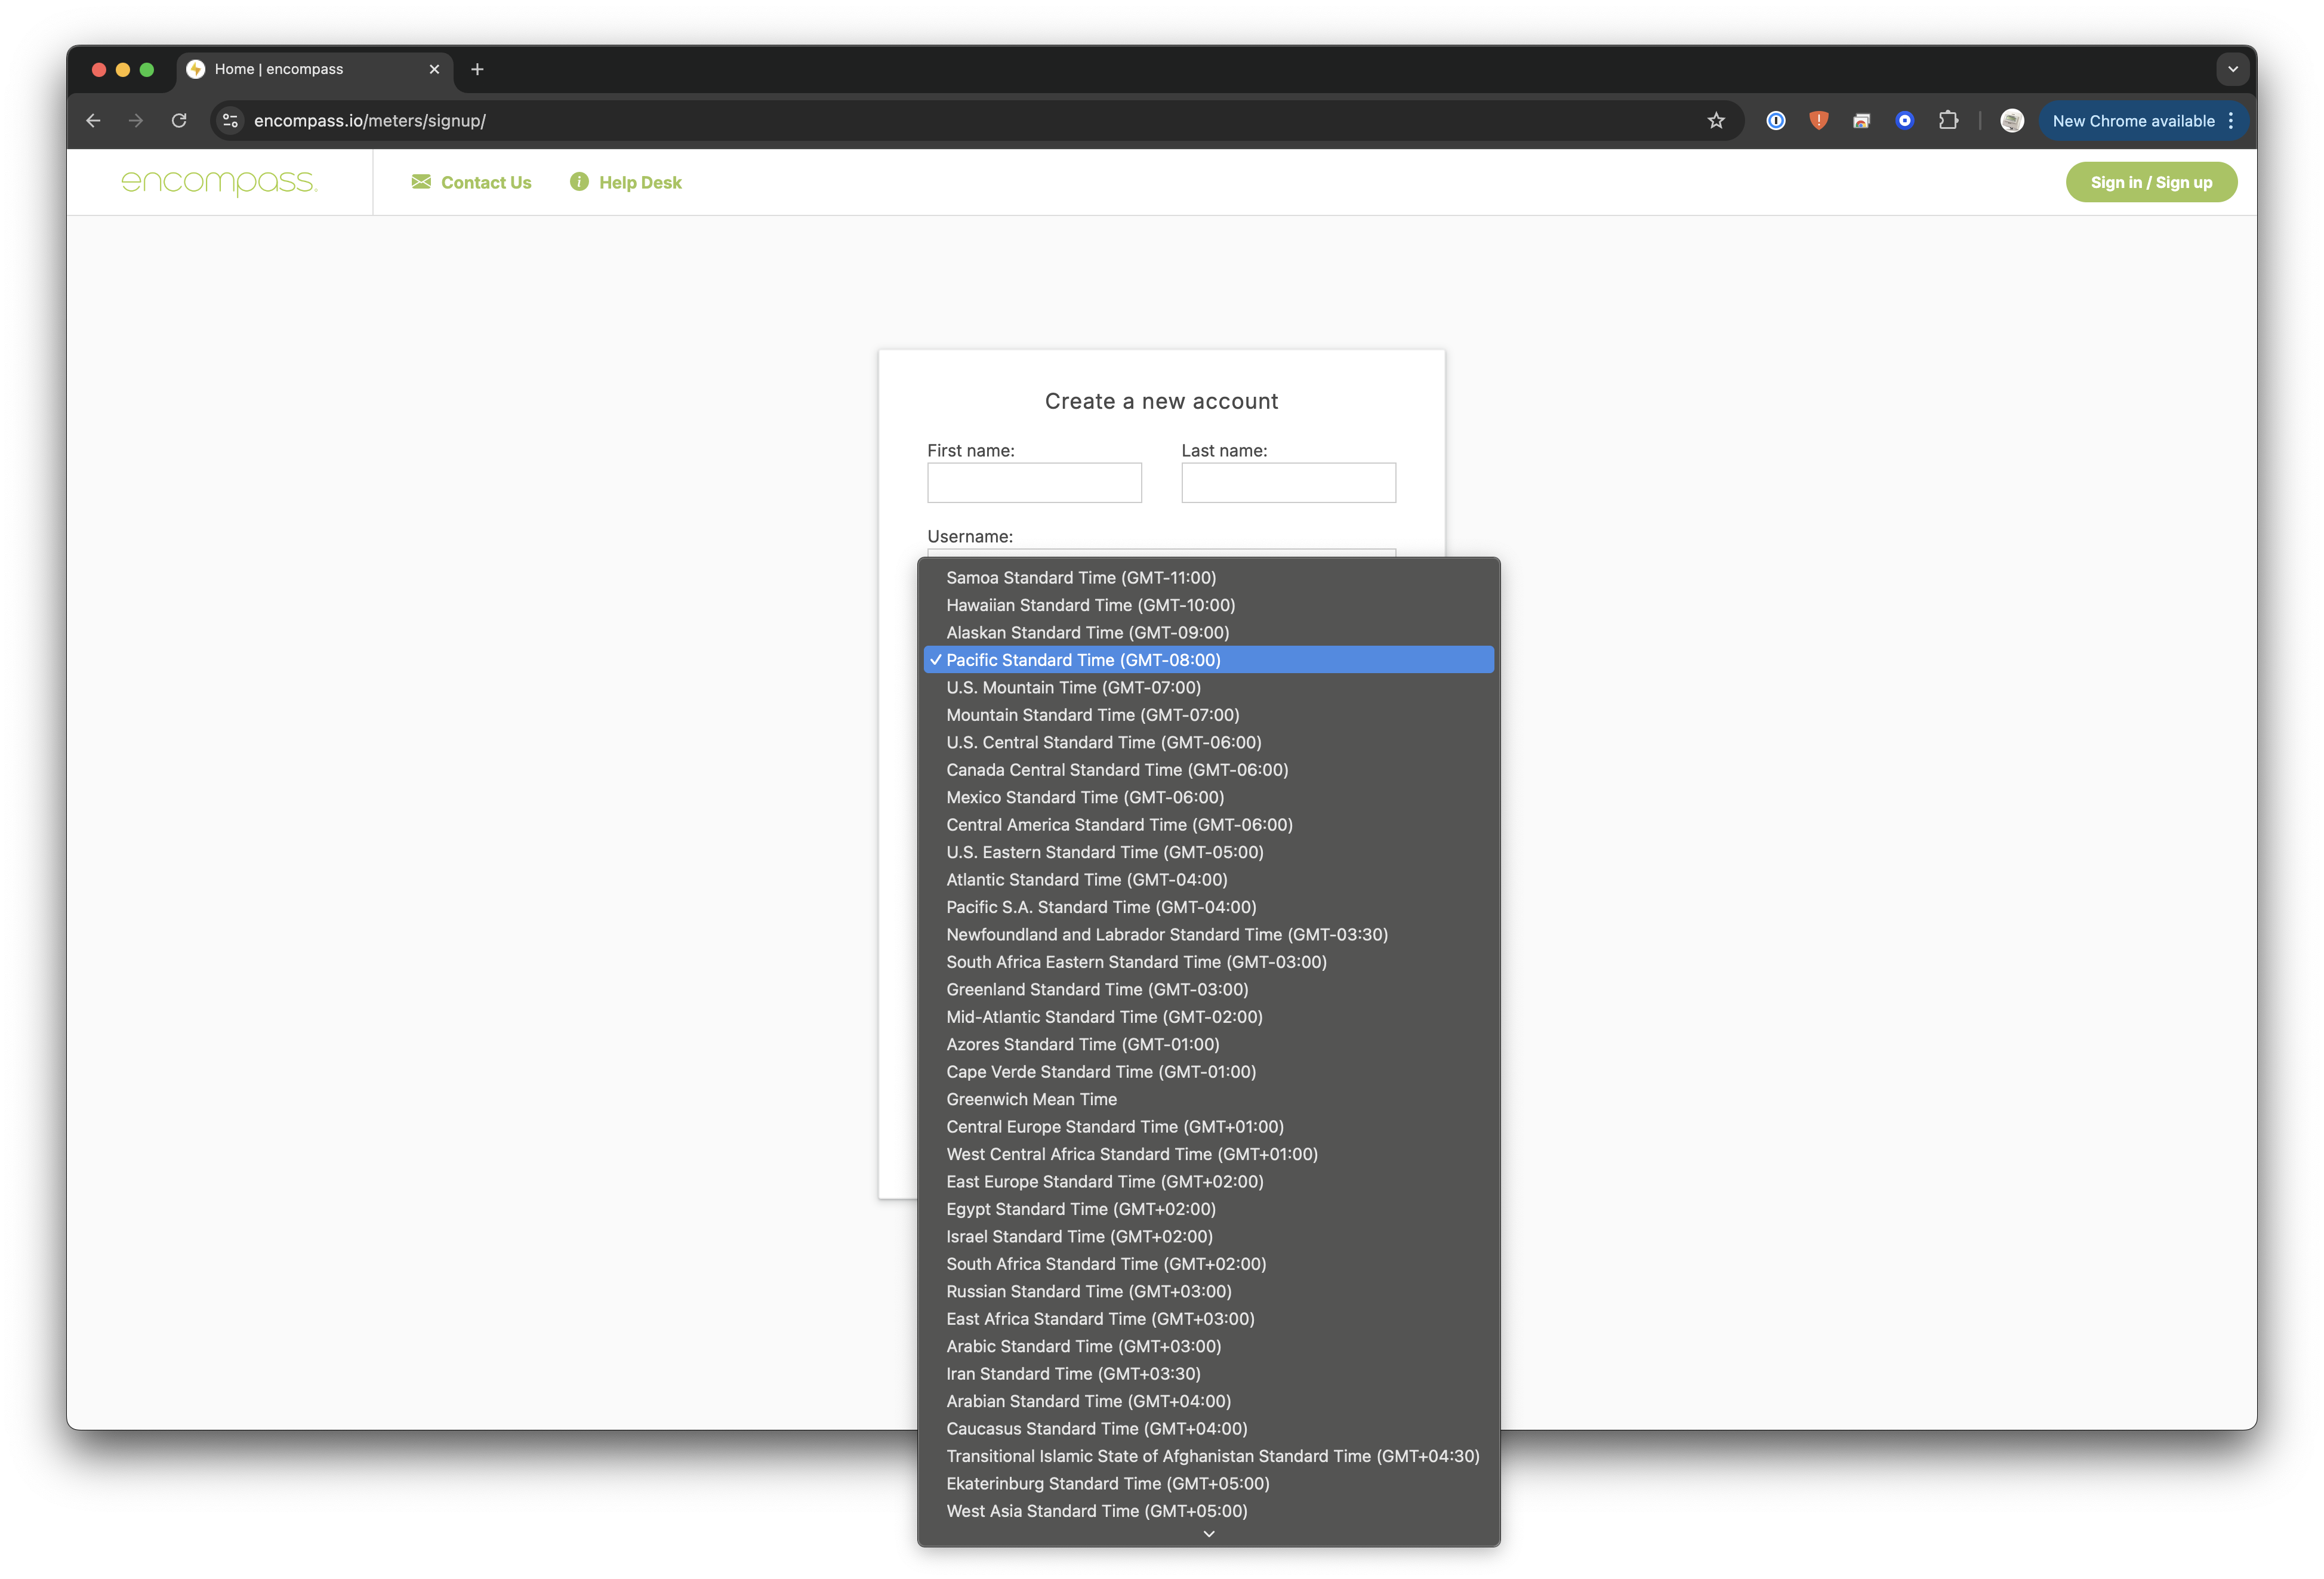The width and height of the screenshot is (2324, 1579).
Task: Choose U.S. Eastern Standard Time option
Action: (x=1104, y=852)
